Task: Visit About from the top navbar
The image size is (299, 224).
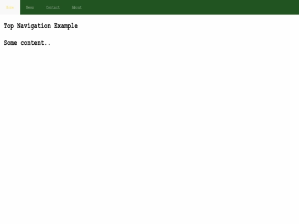Action: tap(76, 7)
